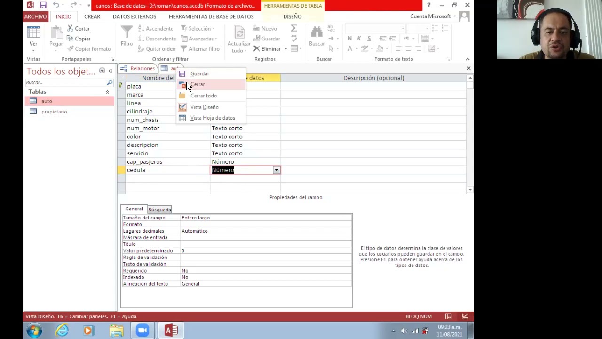
Task: Open Zoom from the taskbar
Action: click(x=143, y=331)
